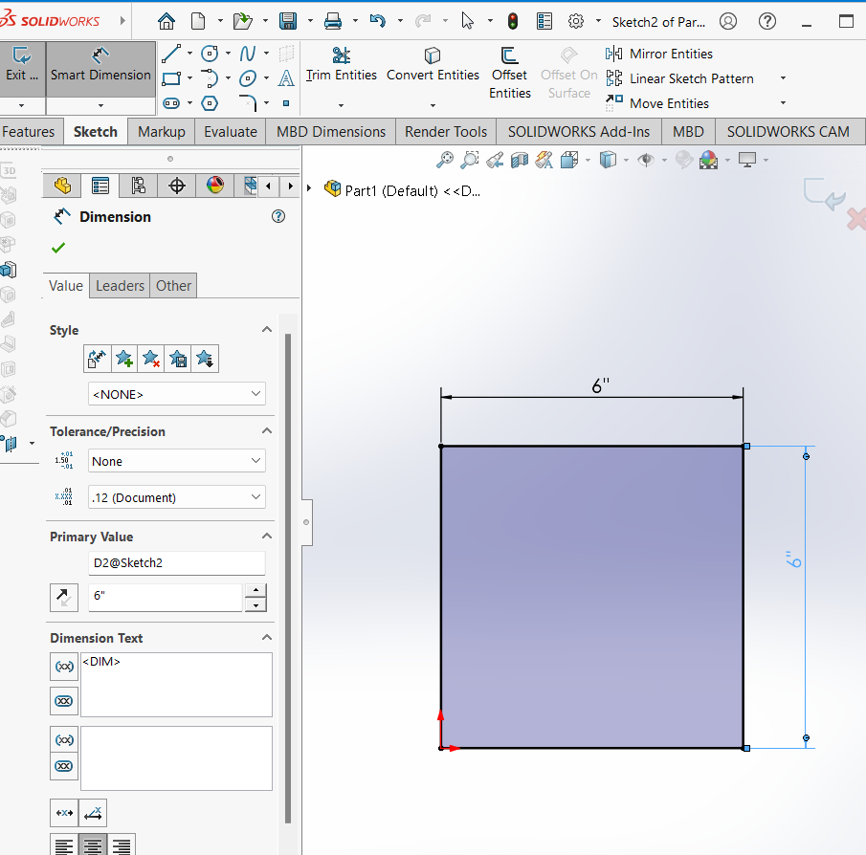Select the Corner Rectangle tool
This screenshot has height=855, width=866.
point(171,78)
